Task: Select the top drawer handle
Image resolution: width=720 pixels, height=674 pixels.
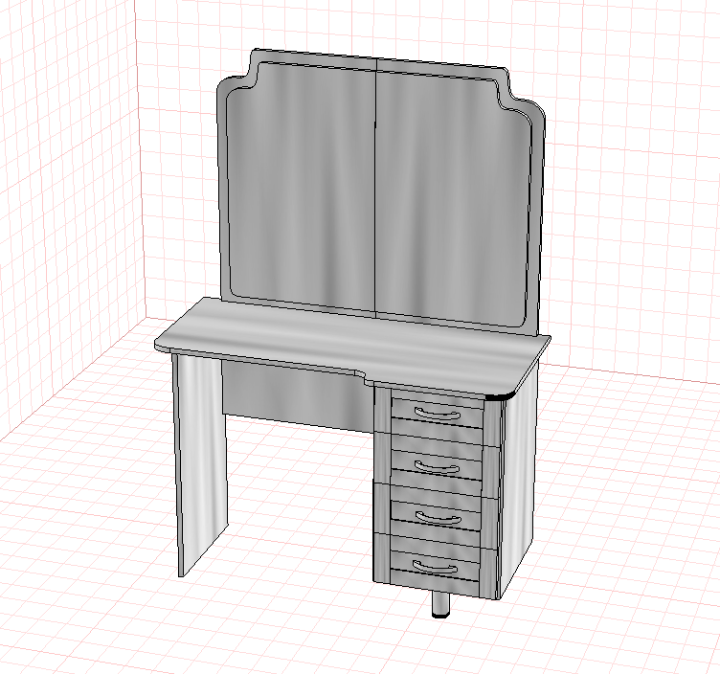Action: 438,415
